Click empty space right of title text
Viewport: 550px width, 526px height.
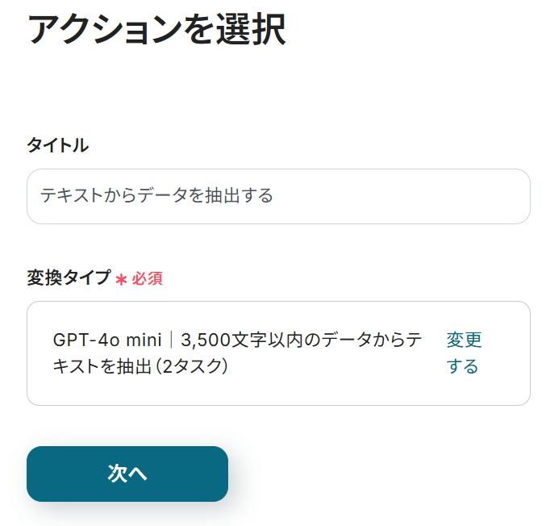click(x=403, y=196)
